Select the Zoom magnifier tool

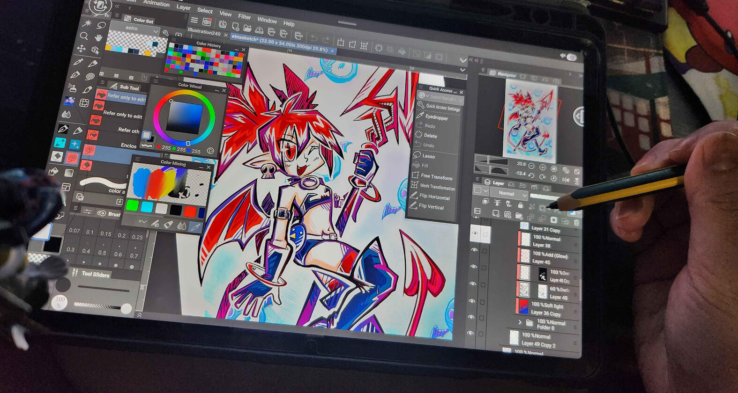click(x=84, y=36)
